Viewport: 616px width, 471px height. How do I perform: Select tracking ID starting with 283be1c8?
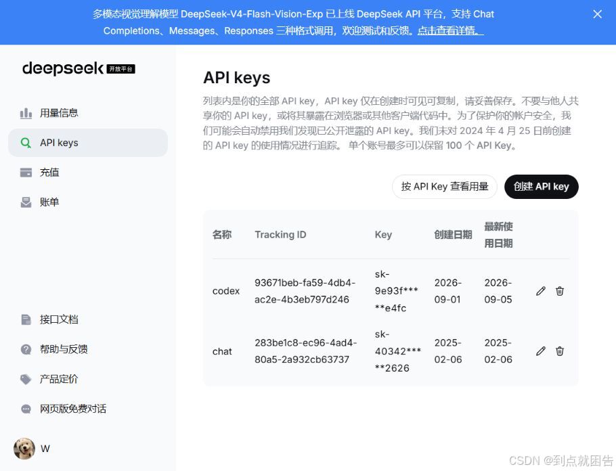pyautogui.click(x=306, y=351)
